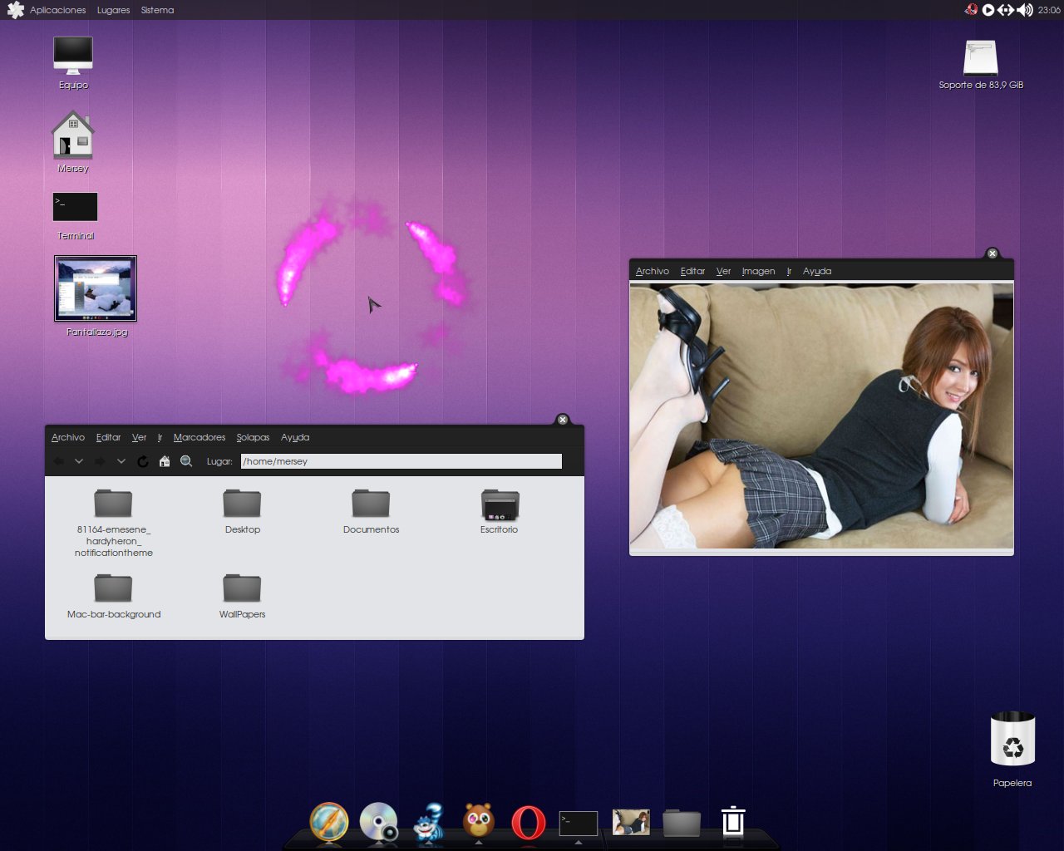Click the play icon in the system tray
Image resolution: width=1064 pixels, height=851 pixels.
click(x=988, y=10)
